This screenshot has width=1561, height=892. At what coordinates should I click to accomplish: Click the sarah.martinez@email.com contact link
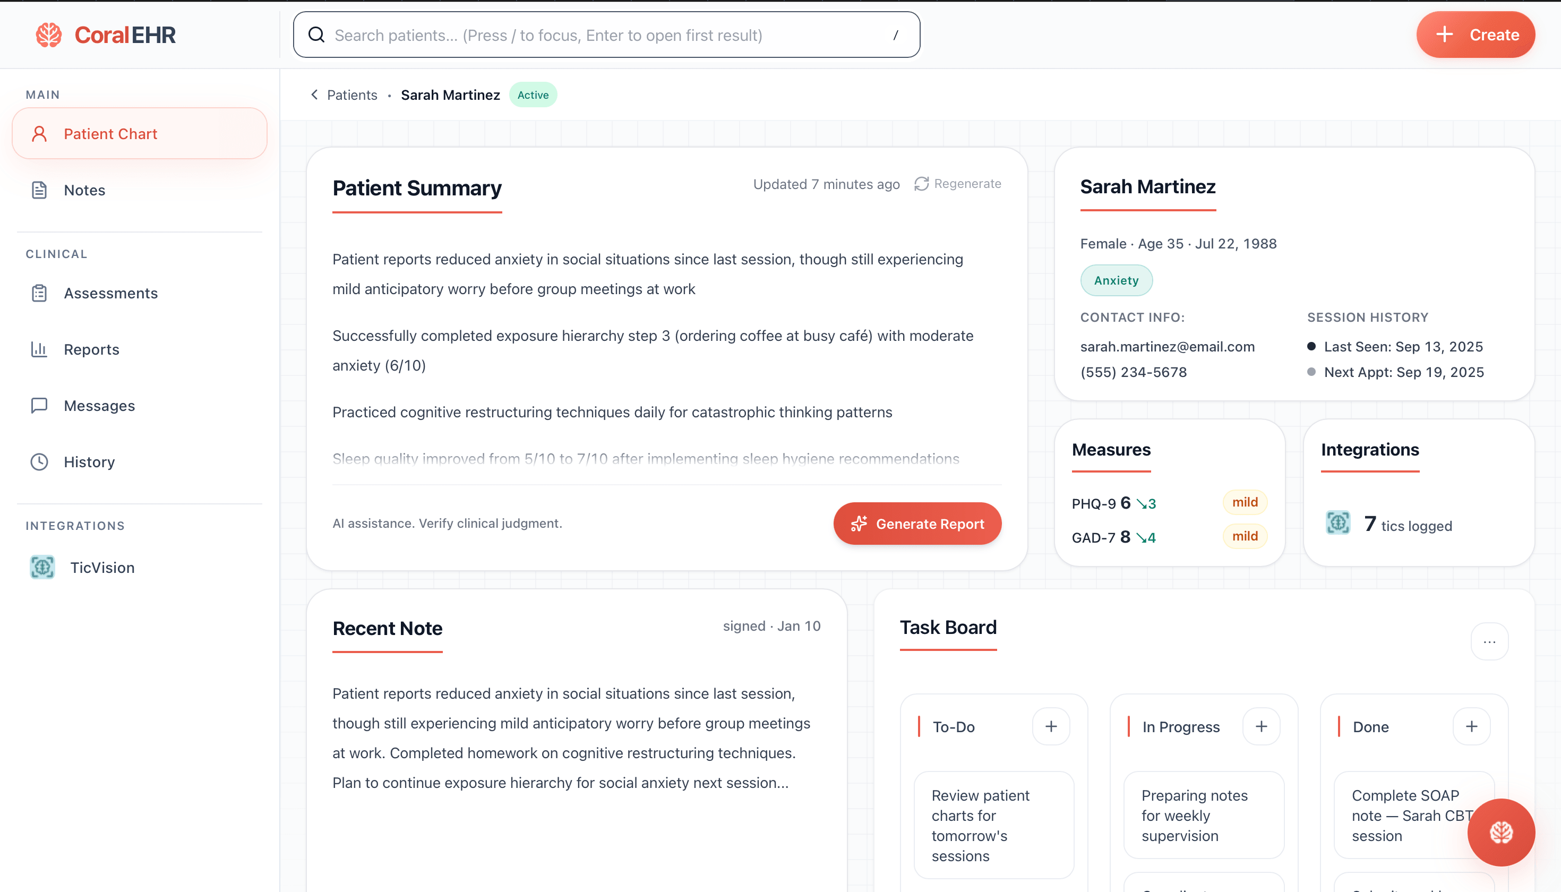1167,347
